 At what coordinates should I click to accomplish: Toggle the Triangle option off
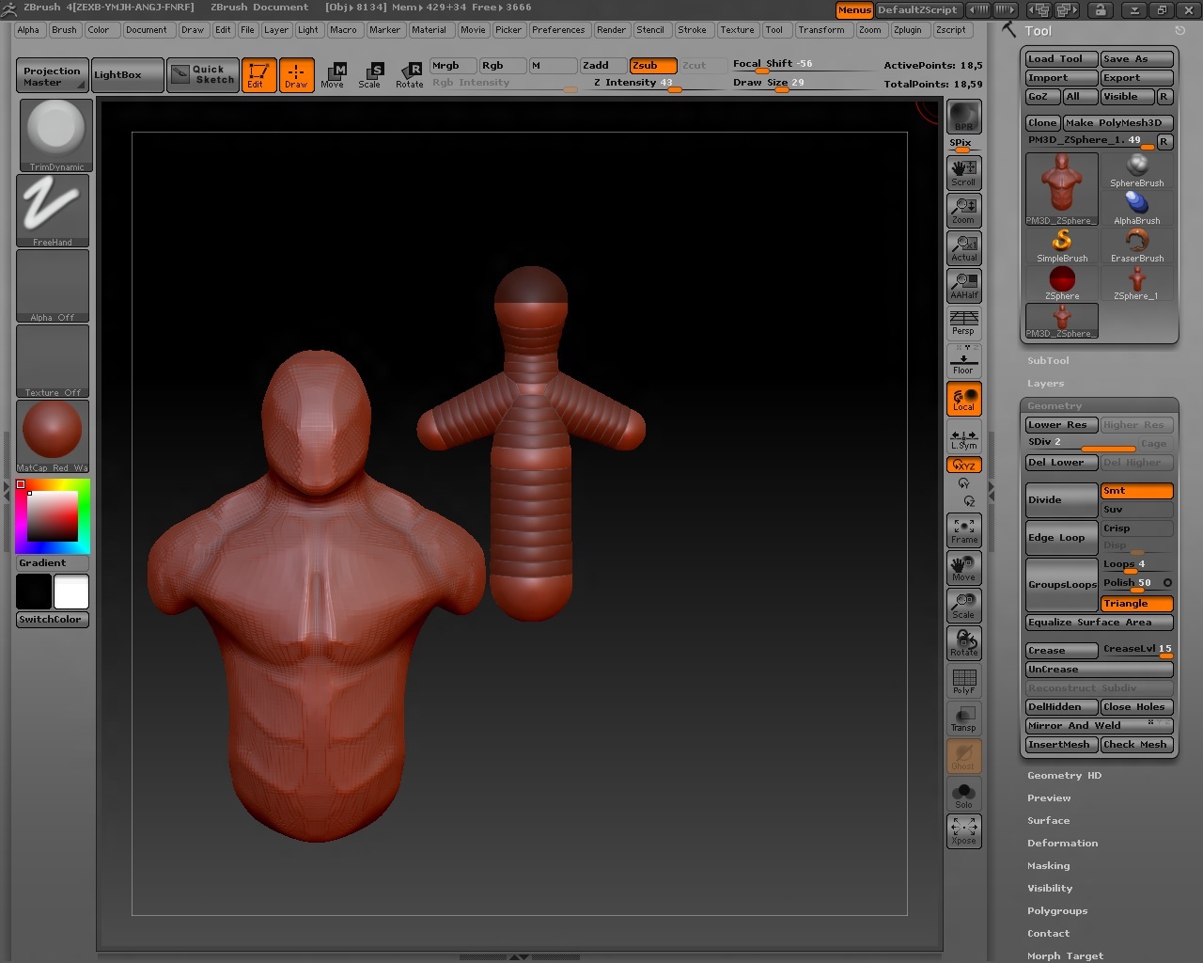pos(1136,604)
